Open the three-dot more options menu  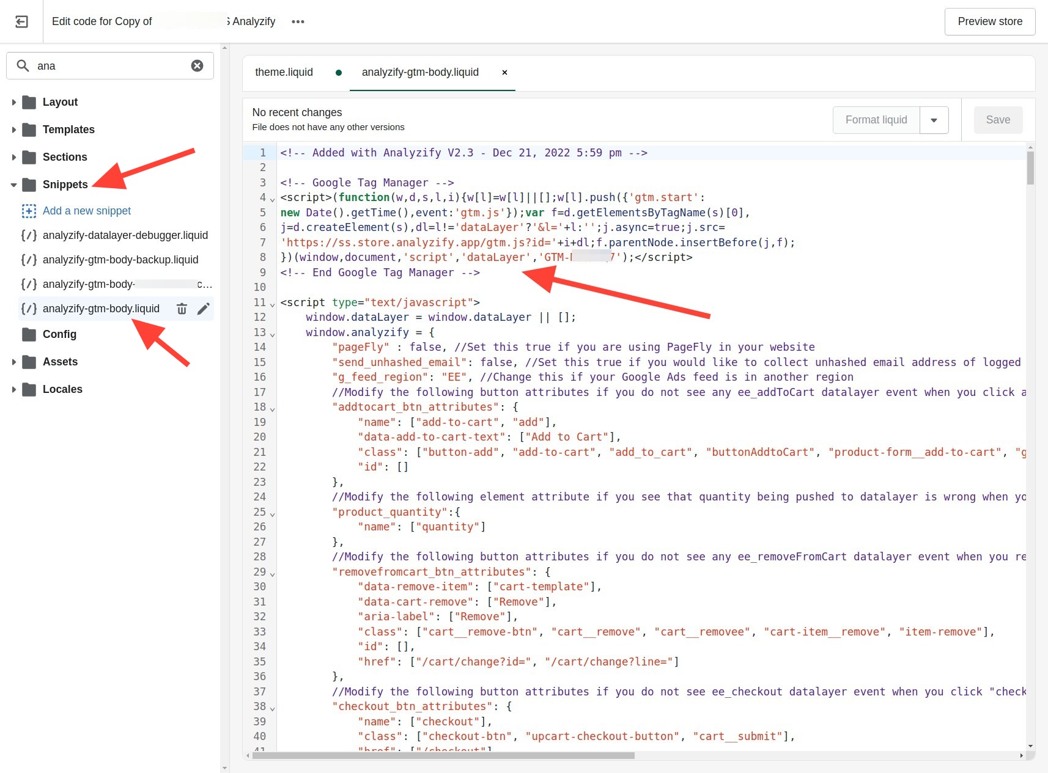(298, 21)
